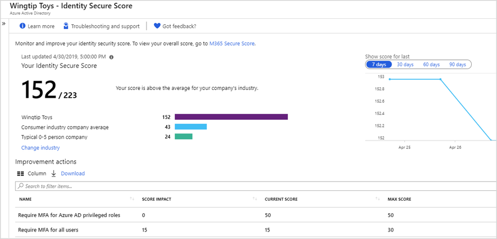Click Consumer industry company average label

point(65,127)
